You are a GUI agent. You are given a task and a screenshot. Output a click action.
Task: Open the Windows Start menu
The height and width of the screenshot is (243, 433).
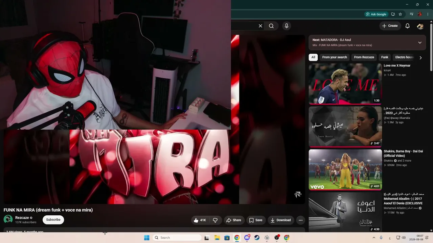[146, 238]
